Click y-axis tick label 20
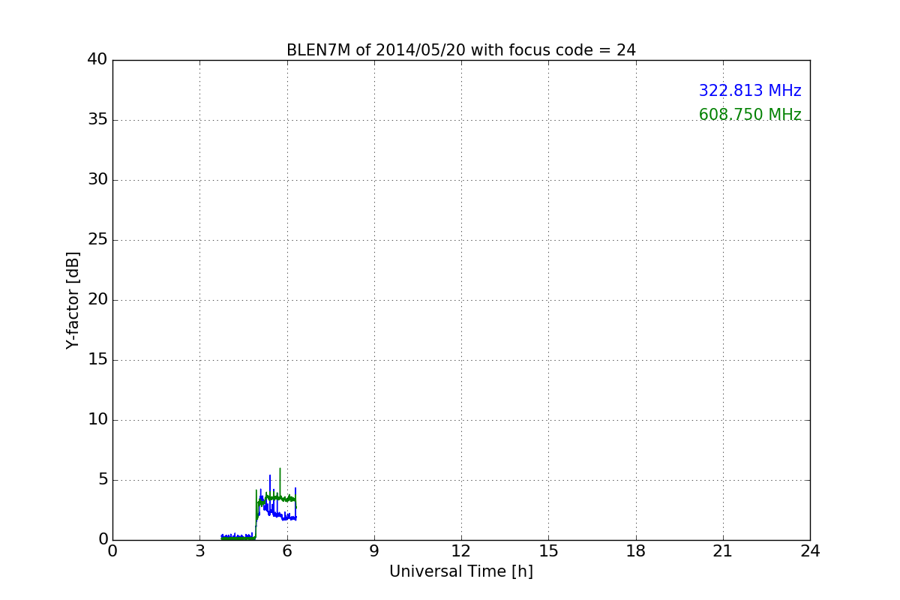This screenshot has width=900, height=600. click(x=97, y=300)
